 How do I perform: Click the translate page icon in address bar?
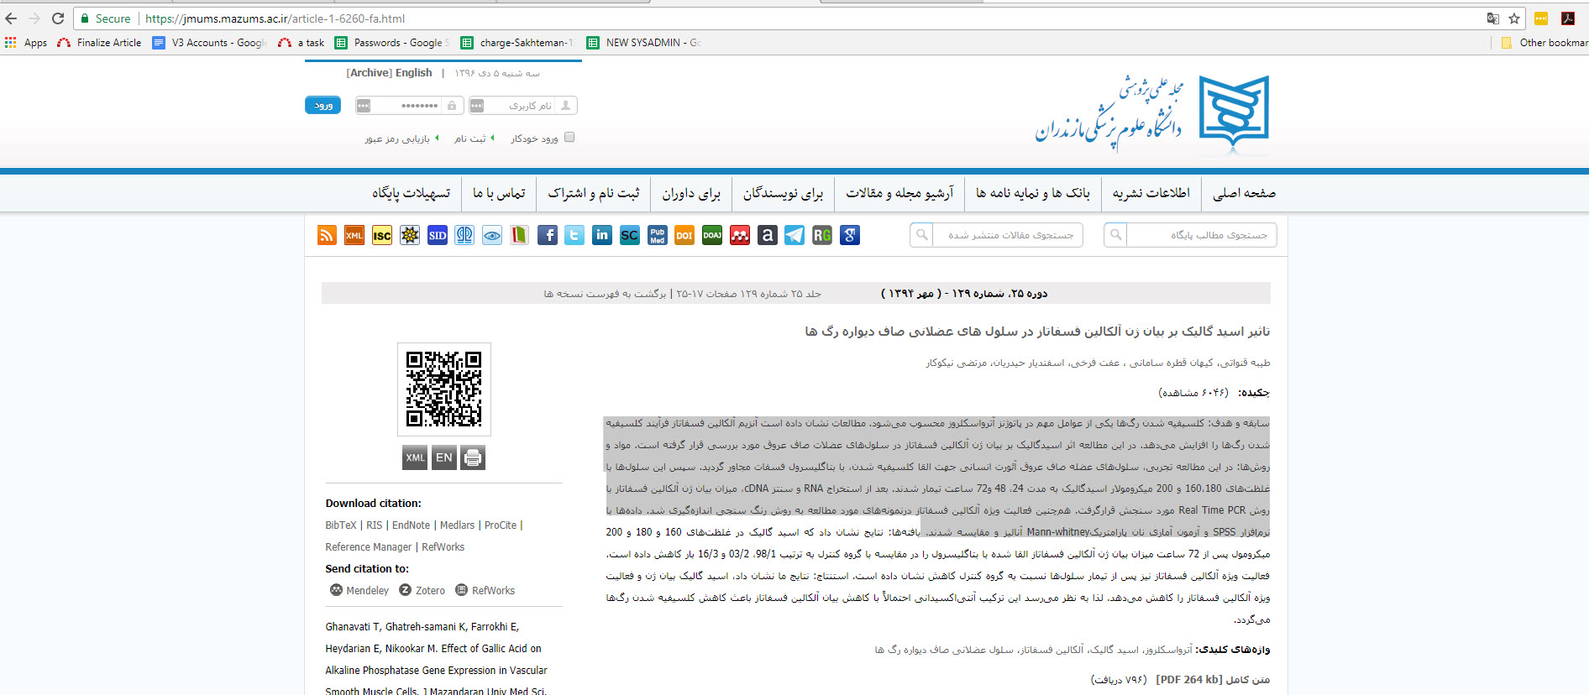point(1492,18)
